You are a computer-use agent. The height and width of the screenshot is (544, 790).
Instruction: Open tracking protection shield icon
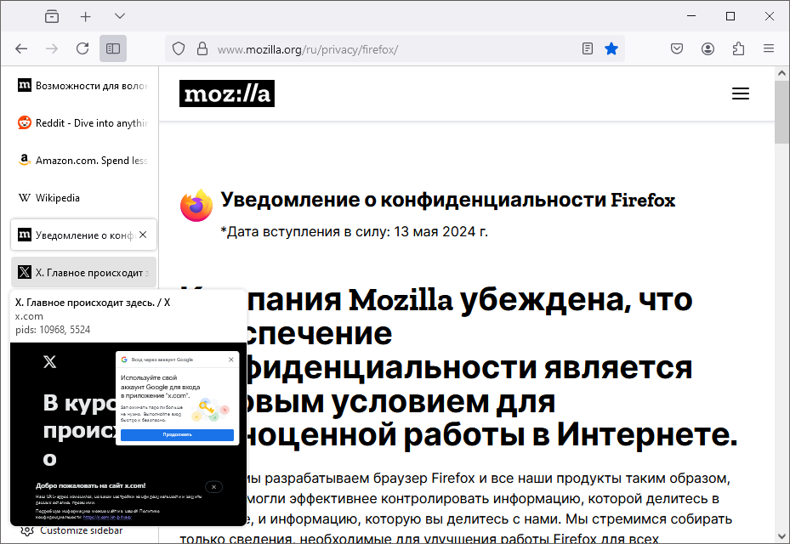[179, 48]
